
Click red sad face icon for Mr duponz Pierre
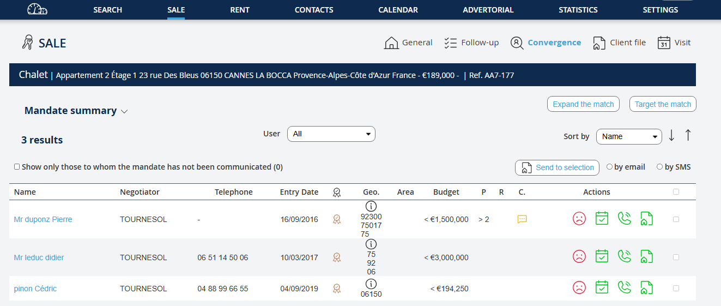(x=579, y=219)
